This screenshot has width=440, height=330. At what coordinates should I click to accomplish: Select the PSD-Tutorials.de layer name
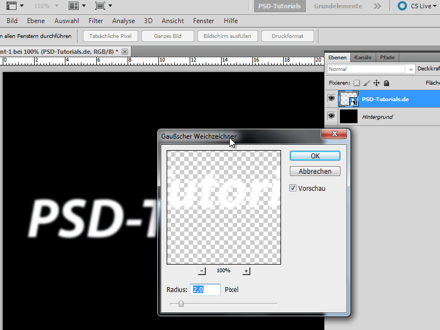(385, 99)
